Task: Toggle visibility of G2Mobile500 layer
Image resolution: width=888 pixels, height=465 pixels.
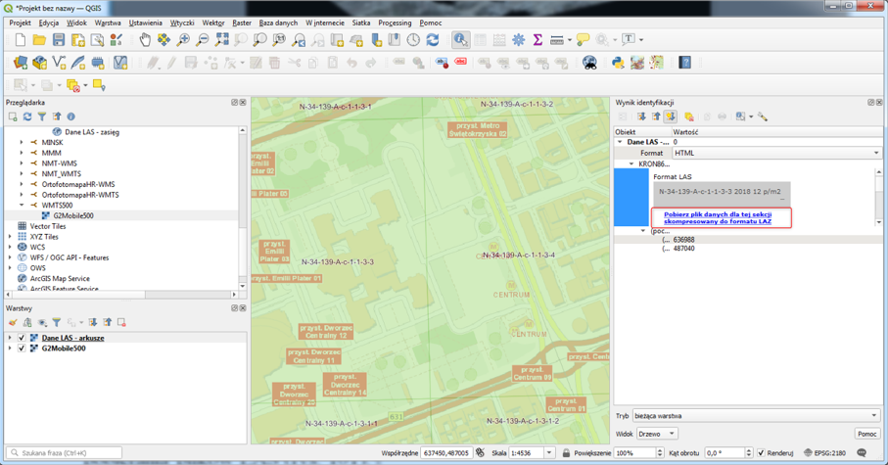Action: (x=22, y=349)
